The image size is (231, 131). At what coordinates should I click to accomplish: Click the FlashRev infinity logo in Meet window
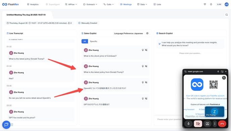tap(197, 84)
